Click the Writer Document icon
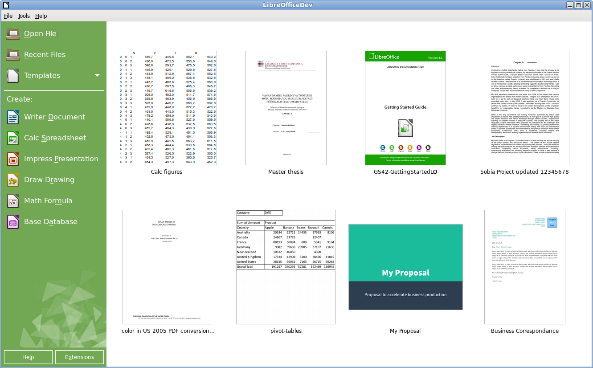This screenshot has height=368, width=593. [13, 117]
